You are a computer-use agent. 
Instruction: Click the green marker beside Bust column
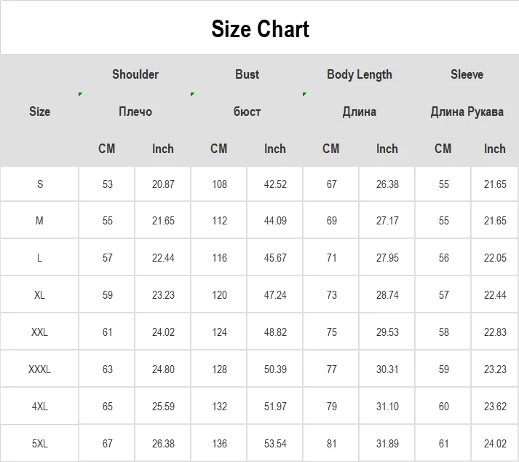click(x=192, y=95)
